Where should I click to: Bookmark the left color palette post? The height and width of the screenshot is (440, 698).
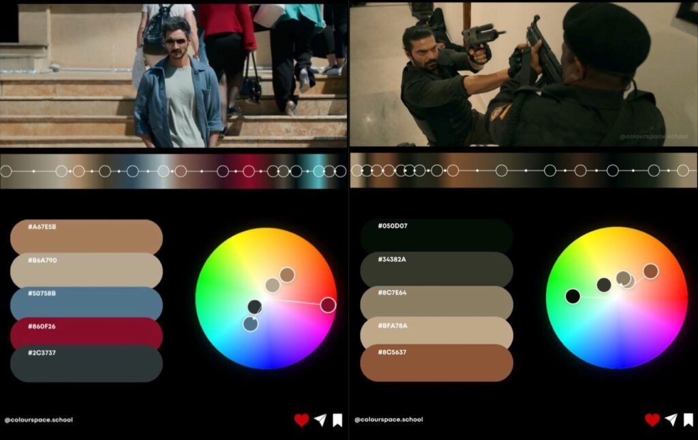337,420
